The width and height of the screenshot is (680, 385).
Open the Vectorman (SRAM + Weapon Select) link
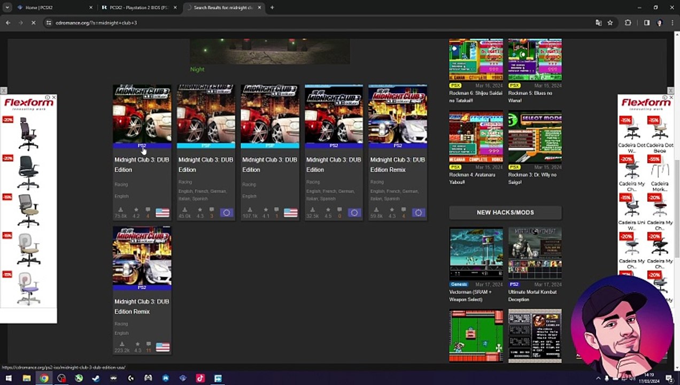470,296
